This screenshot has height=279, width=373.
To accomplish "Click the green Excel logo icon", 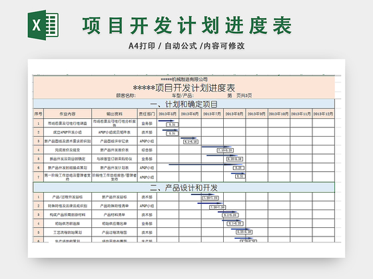I will click(x=43, y=25).
